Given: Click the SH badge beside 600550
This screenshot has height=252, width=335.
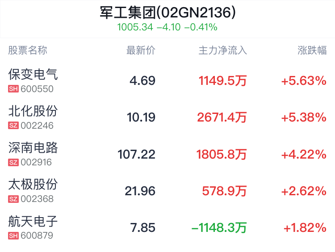Looking at the screenshot, I should [x=13, y=89].
